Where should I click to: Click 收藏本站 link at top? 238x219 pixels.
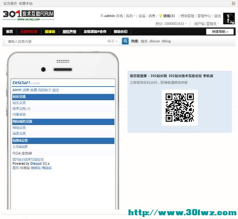(x=26, y=3)
